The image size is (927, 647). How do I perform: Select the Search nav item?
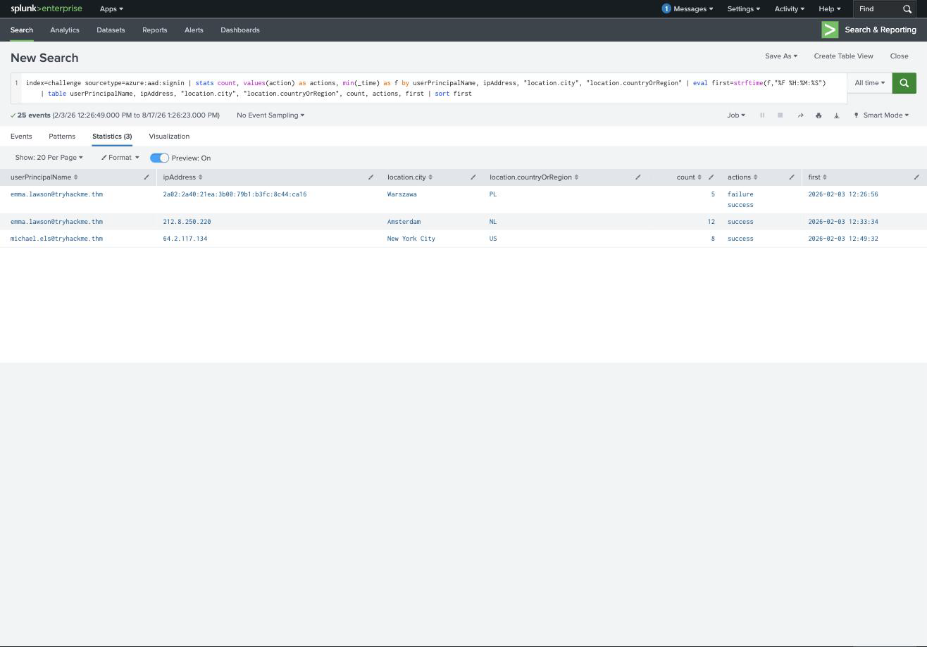(21, 30)
